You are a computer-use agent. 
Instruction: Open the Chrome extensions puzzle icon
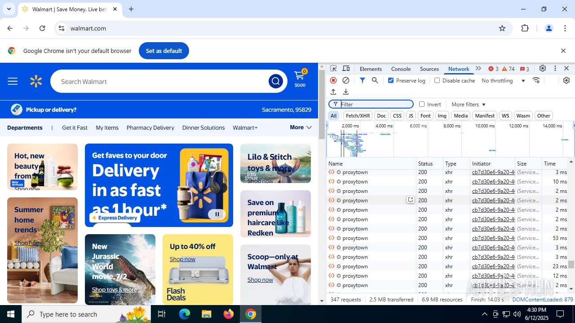click(x=525, y=28)
